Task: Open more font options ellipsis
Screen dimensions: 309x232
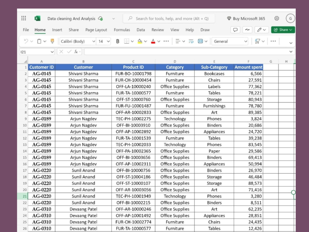Action: 166,41
